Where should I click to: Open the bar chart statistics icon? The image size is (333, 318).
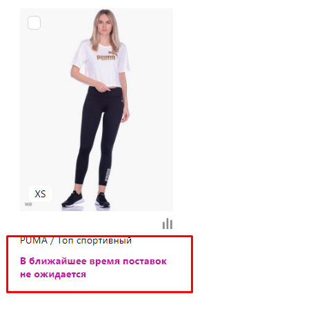click(168, 223)
